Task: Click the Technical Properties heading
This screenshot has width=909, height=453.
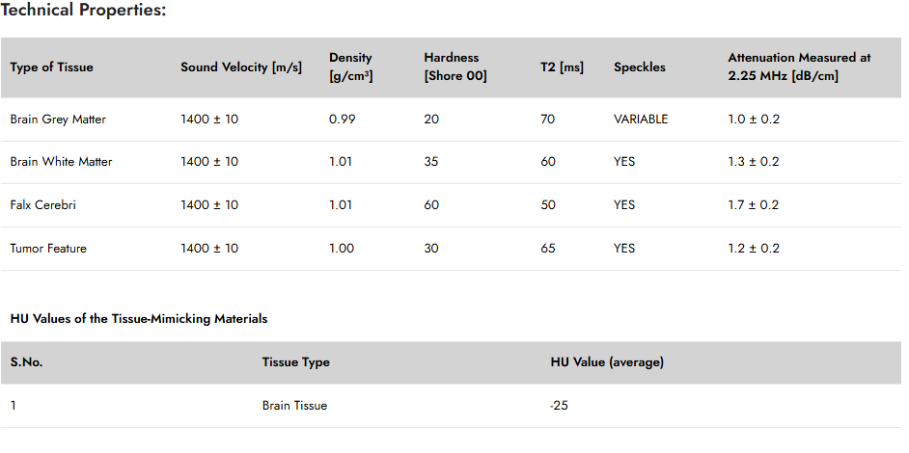Action: [84, 11]
